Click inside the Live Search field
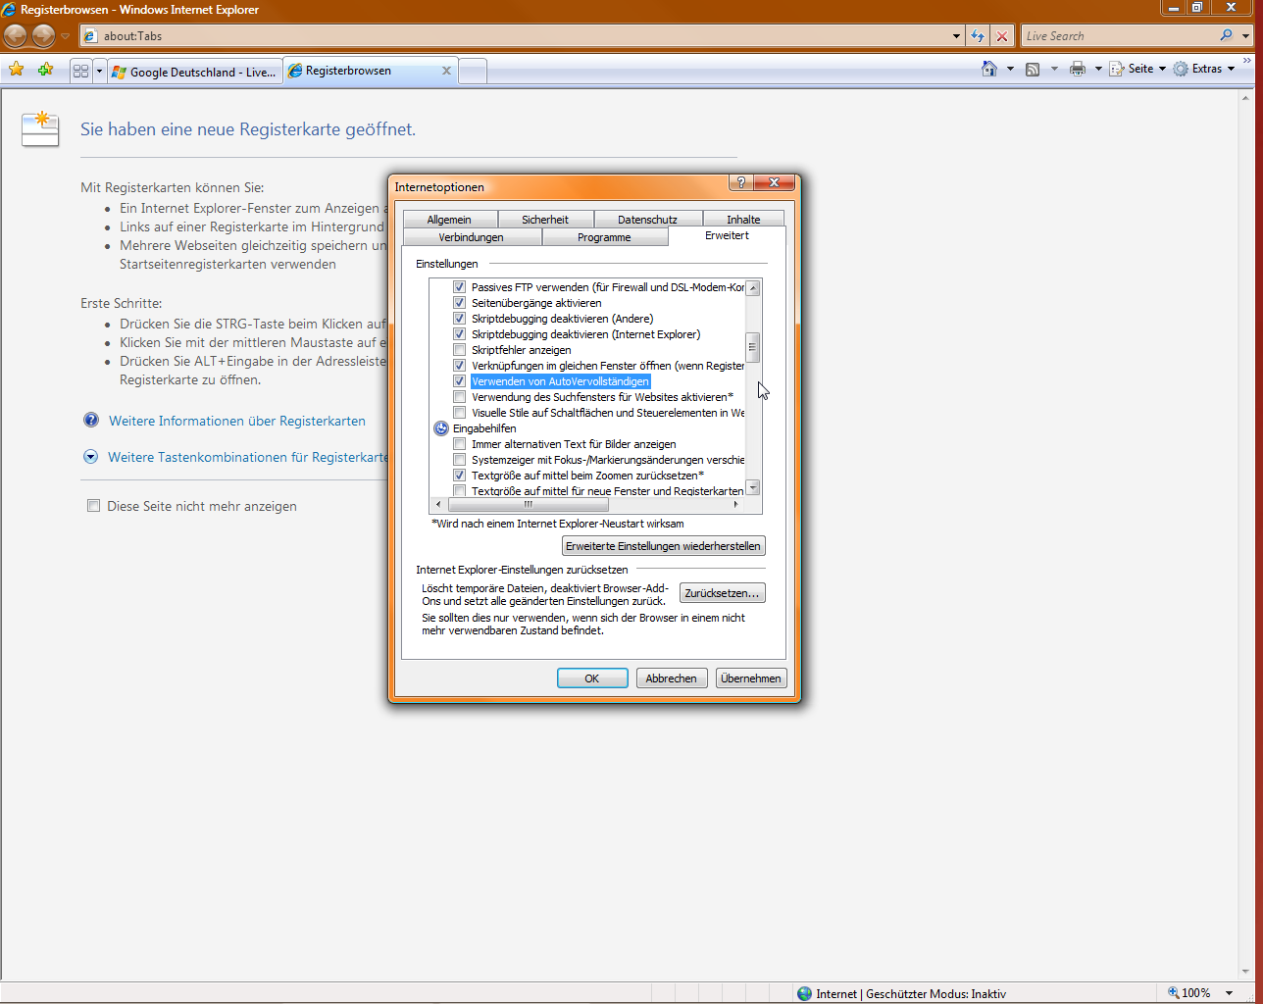 [x=1119, y=36]
